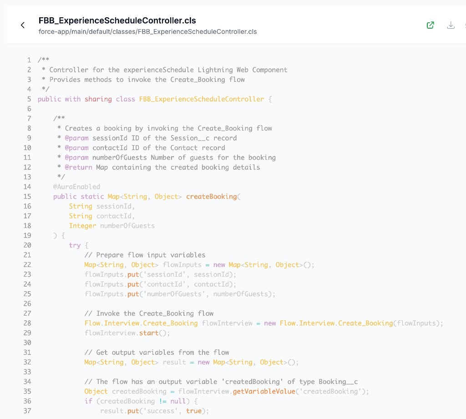Click the createBooking method name
The height and width of the screenshot is (419, 466).
(x=211, y=197)
